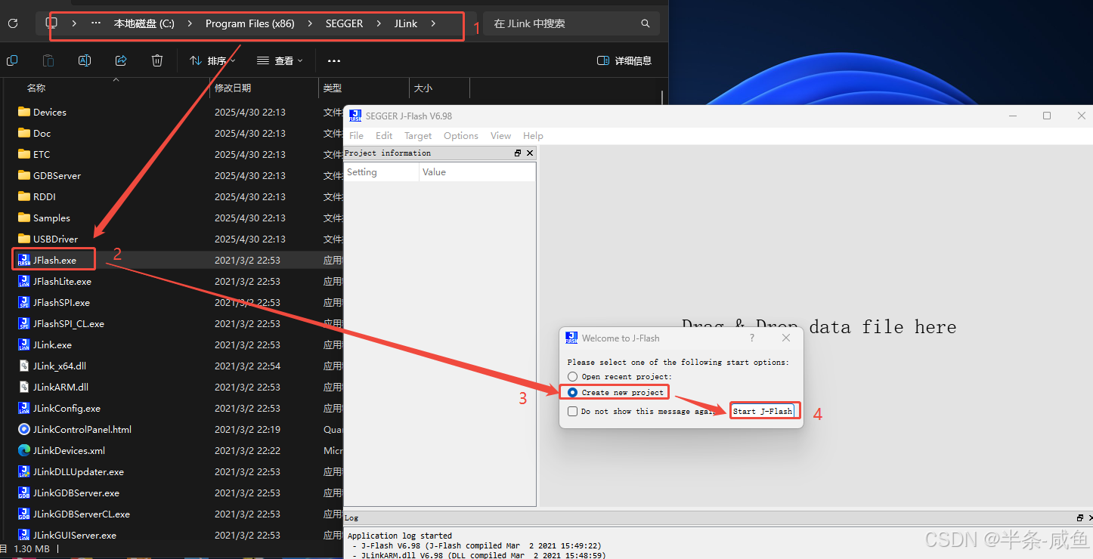
Task: Click the JLinkGDBServer.exe file icon
Action: click(x=24, y=493)
